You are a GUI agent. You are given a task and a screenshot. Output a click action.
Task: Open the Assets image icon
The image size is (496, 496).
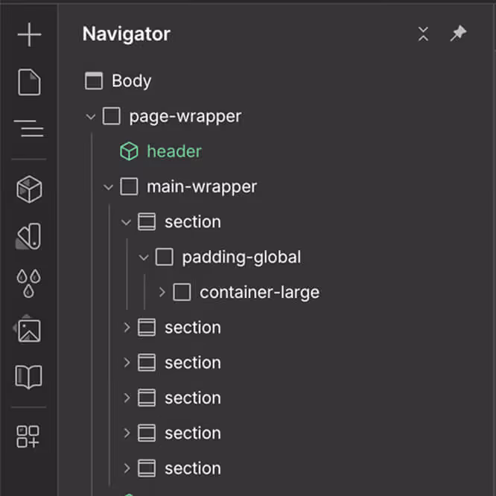pos(28,330)
